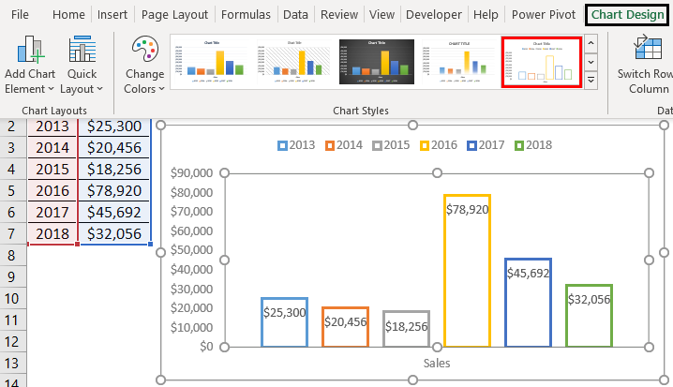The image size is (673, 387).
Task: Switch to the View tab
Action: [x=382, y=15]
